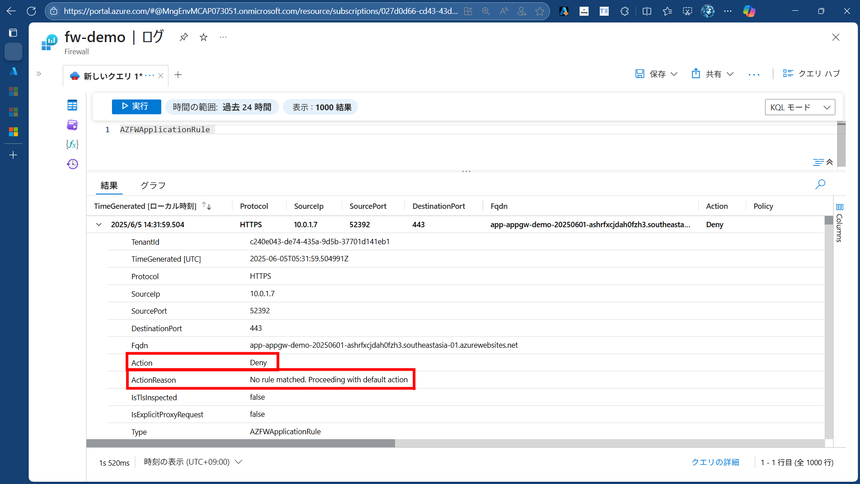This screenshot has height=484, width=860.
Task: Click the zoom magnifier icon in the address bar
Action: 486,11
